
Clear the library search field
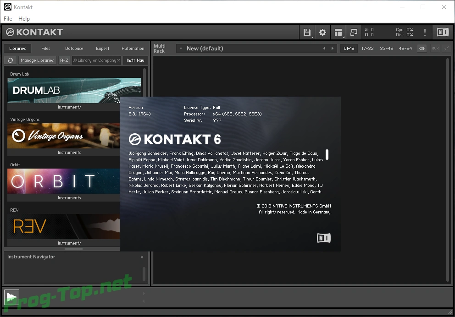point(118,60)
